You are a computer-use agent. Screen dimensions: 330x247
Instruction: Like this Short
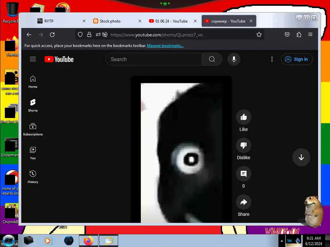(244, 117)
